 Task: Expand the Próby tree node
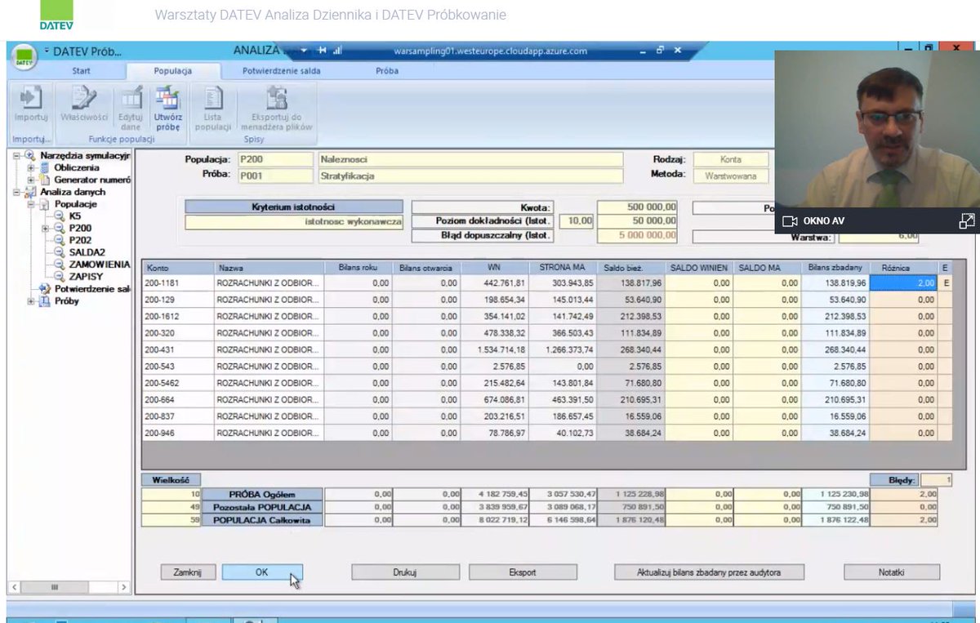tap(31, 301)
